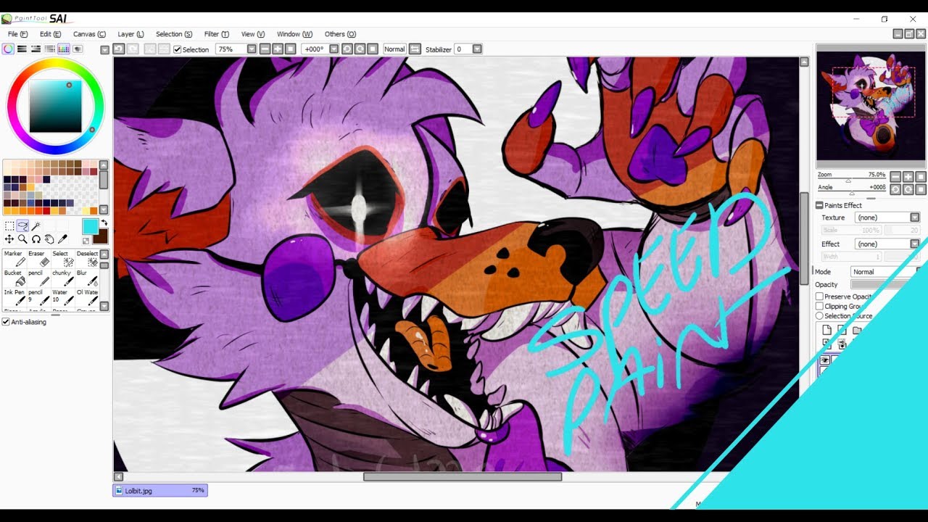
Task: Select the Magic Wand tool
Action: point(36,226)
